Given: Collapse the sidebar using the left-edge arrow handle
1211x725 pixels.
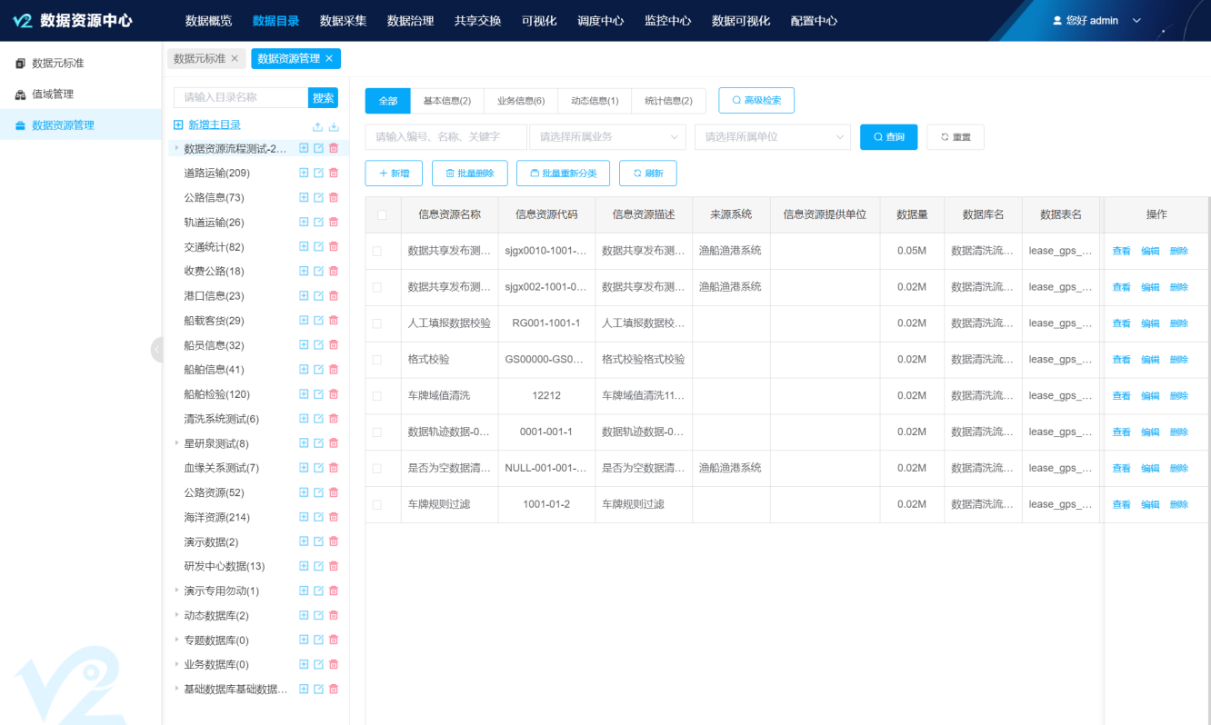Looking at the screenshot, I should [x=156, y=349].
